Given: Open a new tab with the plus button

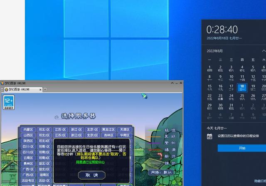Looking at the screenshot, I should (45, 89).
